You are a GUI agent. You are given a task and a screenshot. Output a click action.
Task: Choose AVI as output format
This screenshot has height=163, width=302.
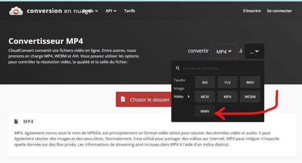coord(205,82)
